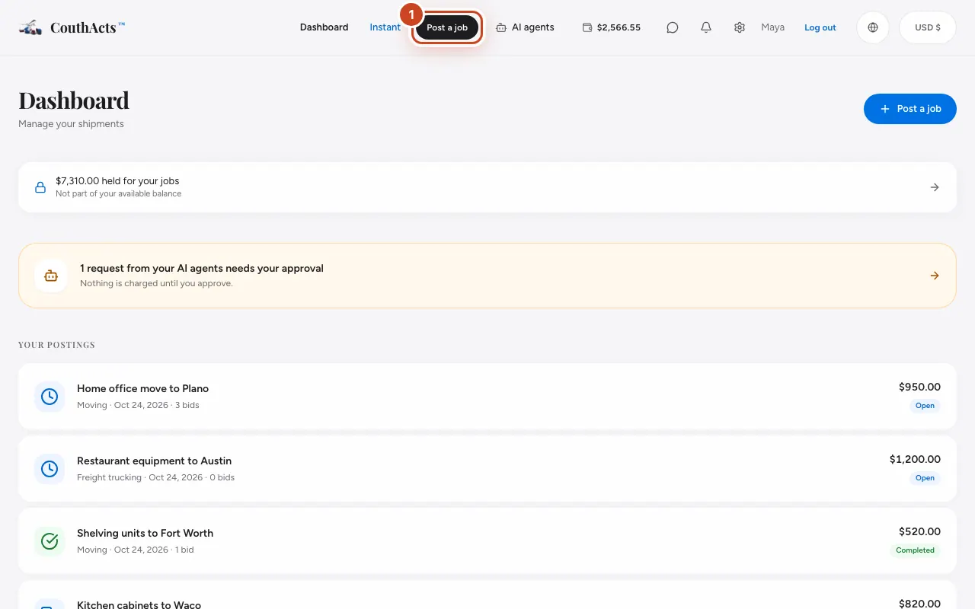Click Open badge on Restaurant equipment row

click(925, 478)
